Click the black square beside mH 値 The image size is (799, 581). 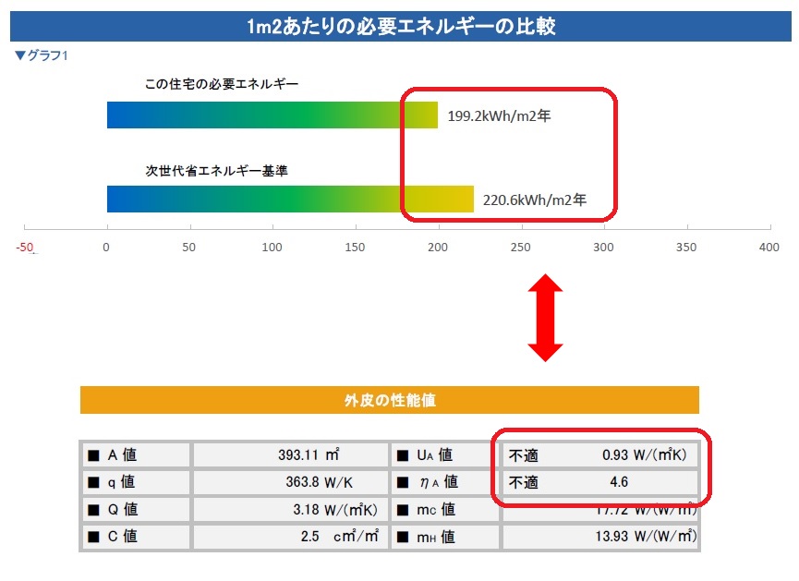(403, 537)
